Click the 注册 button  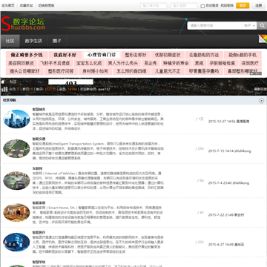258,5
